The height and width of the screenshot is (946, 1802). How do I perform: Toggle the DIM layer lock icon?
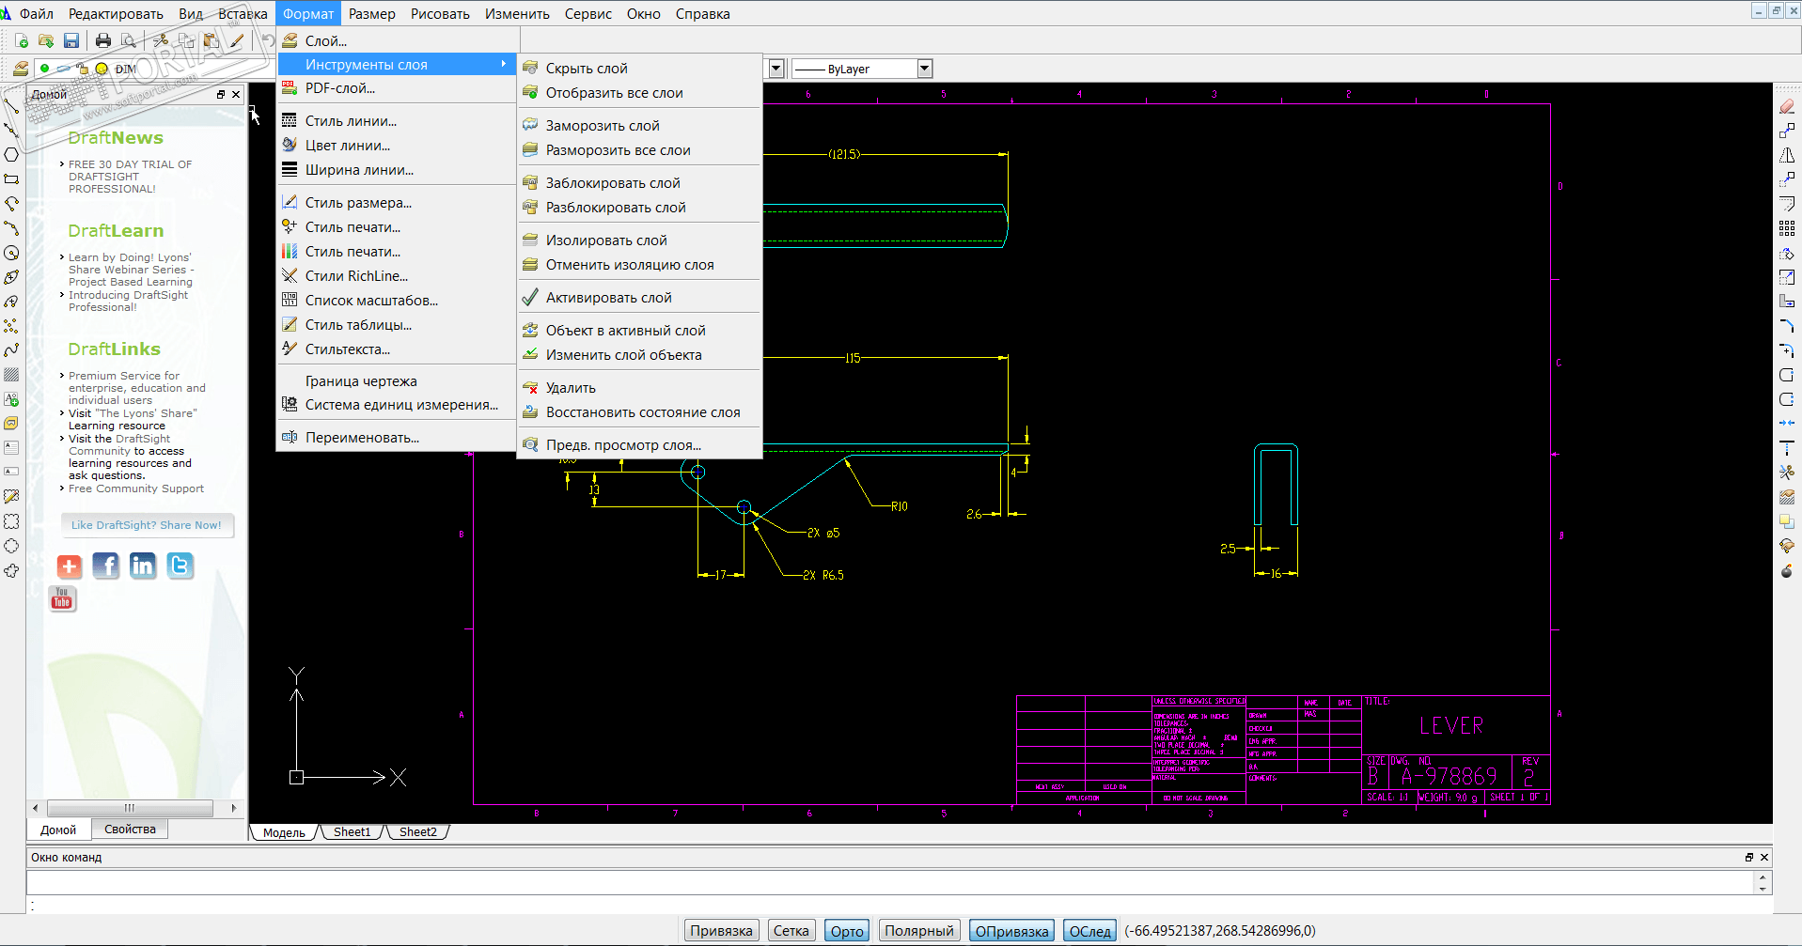pos(82,69)
